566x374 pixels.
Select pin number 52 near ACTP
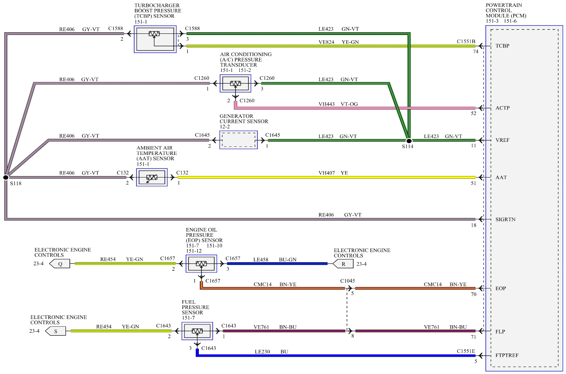[x=474, y=113]
